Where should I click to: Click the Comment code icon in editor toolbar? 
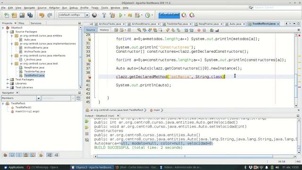pyautogui.click(x=212, y=30)
